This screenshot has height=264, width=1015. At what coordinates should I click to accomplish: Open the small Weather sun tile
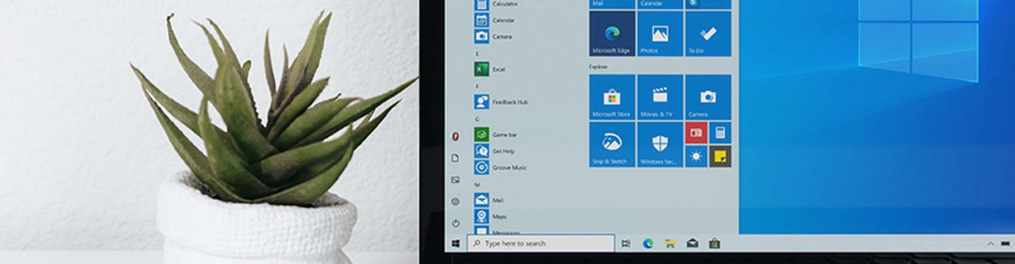(x=696, y=156)
